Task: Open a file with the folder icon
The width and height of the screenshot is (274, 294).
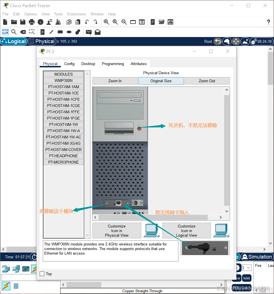Action: point(14,22)
